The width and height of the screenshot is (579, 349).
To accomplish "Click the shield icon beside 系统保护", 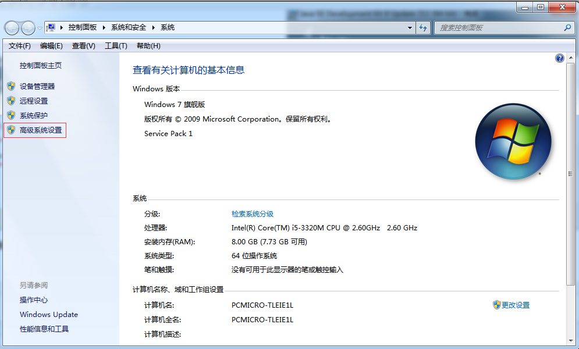I will [x=11, y=116].
